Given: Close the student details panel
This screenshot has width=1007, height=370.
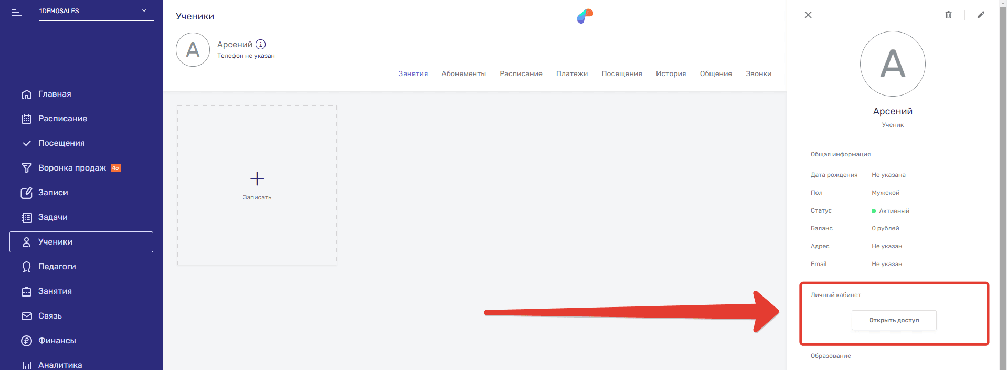Looking at the screenshot, I should [x=808, y=15].
